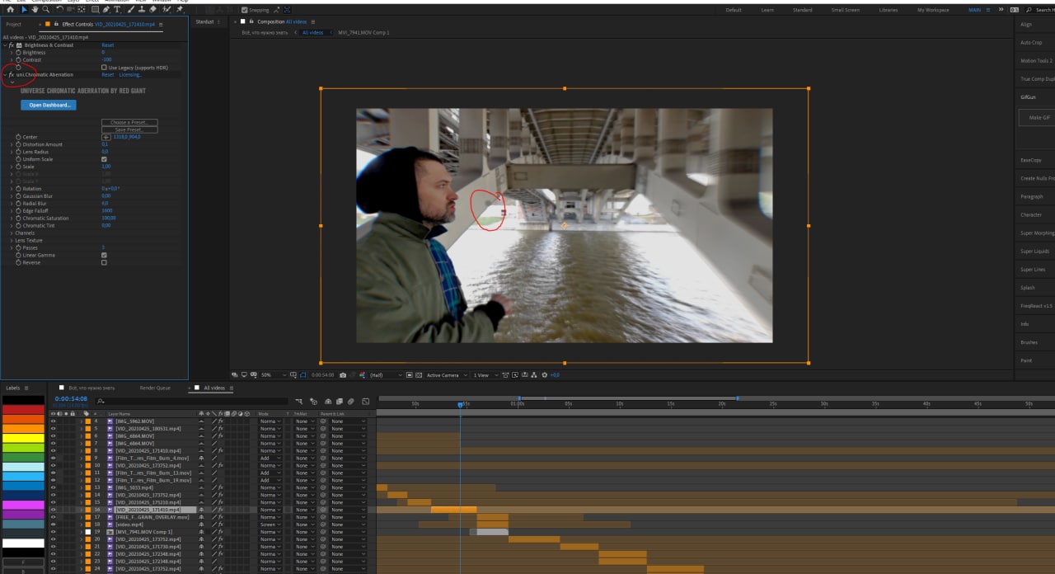This screenshot has height=574, width=1055.
Task: Click the Frame Blending enable icon in timeline
Action: point(340,401)
